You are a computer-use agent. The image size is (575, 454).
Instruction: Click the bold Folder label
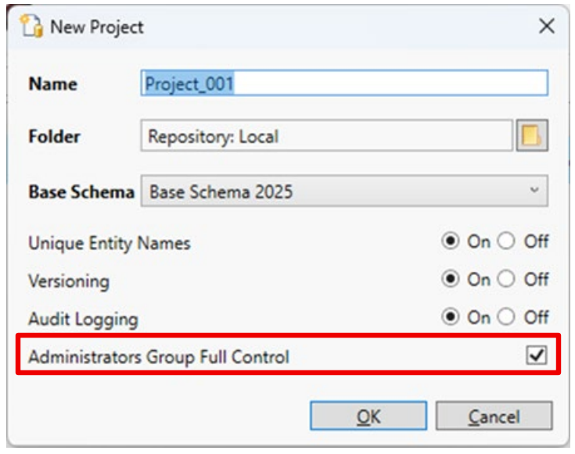click(x=54, y=137)
